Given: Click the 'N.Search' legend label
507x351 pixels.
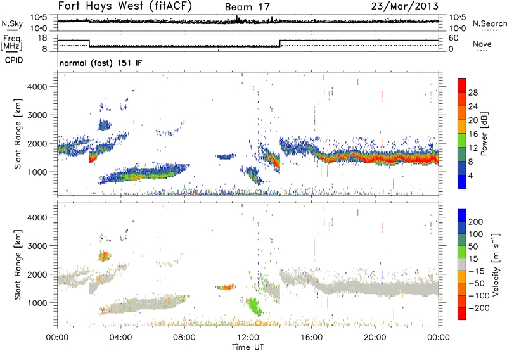Looking at the screenshot, I should pos(489,23).
